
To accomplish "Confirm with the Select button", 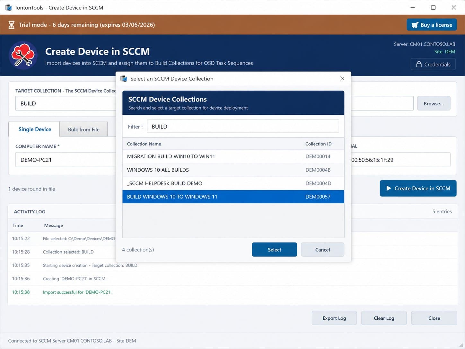I will pyautogui.click(x=274, y=250).
